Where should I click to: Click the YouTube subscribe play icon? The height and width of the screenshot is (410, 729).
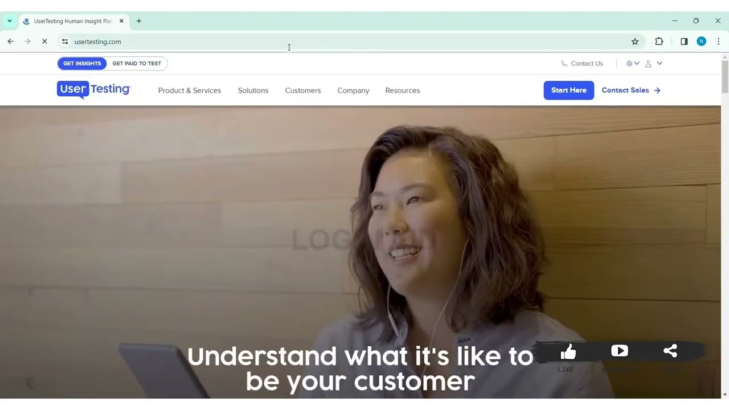coord(619,351)
